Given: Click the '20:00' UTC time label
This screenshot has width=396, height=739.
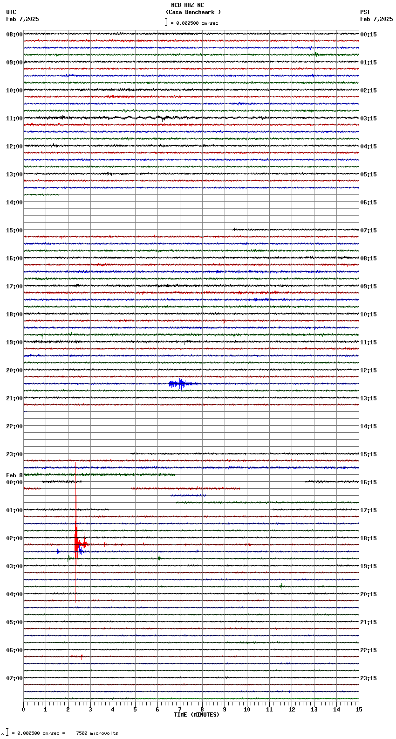Looking at the screenshot, I should 14,370.
